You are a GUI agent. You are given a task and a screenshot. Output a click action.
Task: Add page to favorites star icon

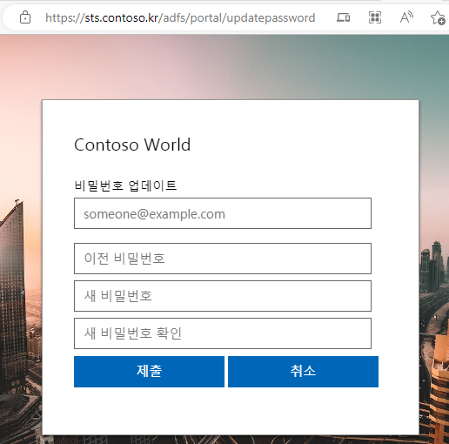click(x=438, y=17)
